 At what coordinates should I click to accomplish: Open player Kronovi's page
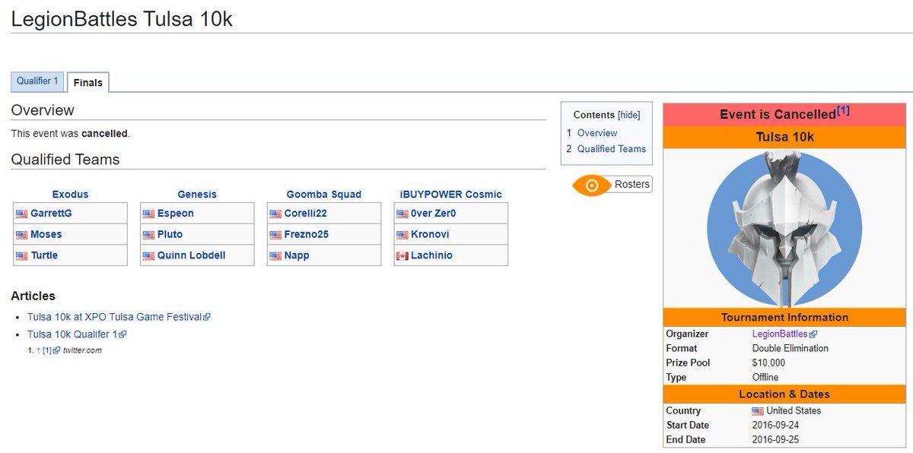point(431,234)
